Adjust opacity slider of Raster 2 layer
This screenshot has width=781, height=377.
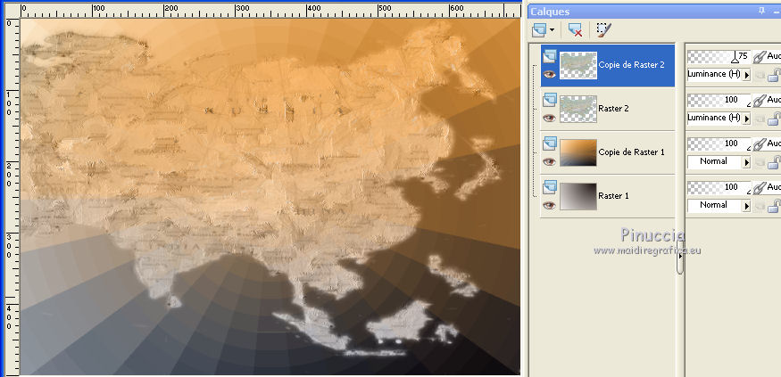[x=719, y=101]
